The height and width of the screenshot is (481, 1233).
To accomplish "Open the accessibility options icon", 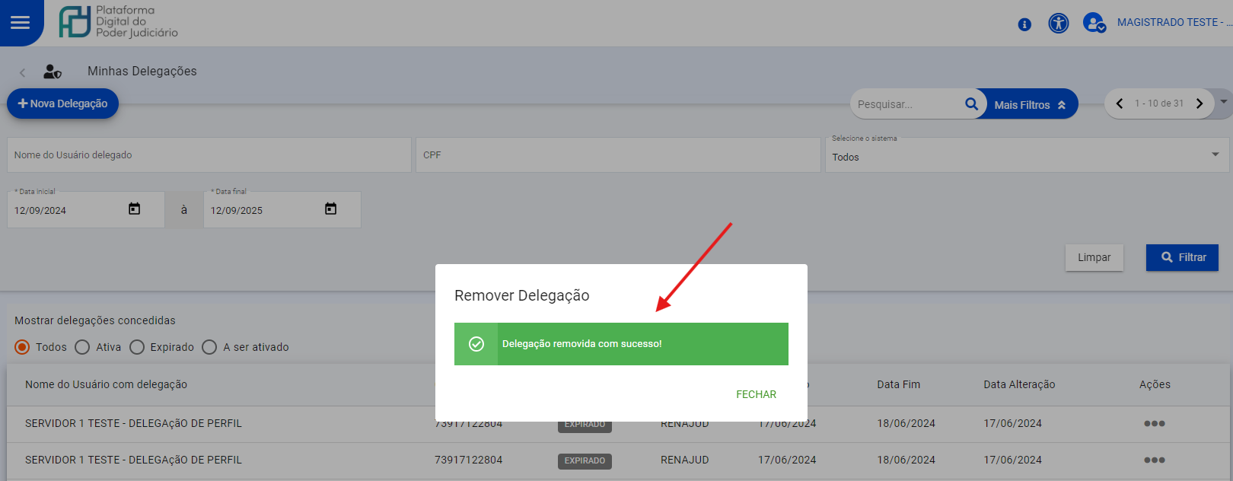I will [1058, 24].
